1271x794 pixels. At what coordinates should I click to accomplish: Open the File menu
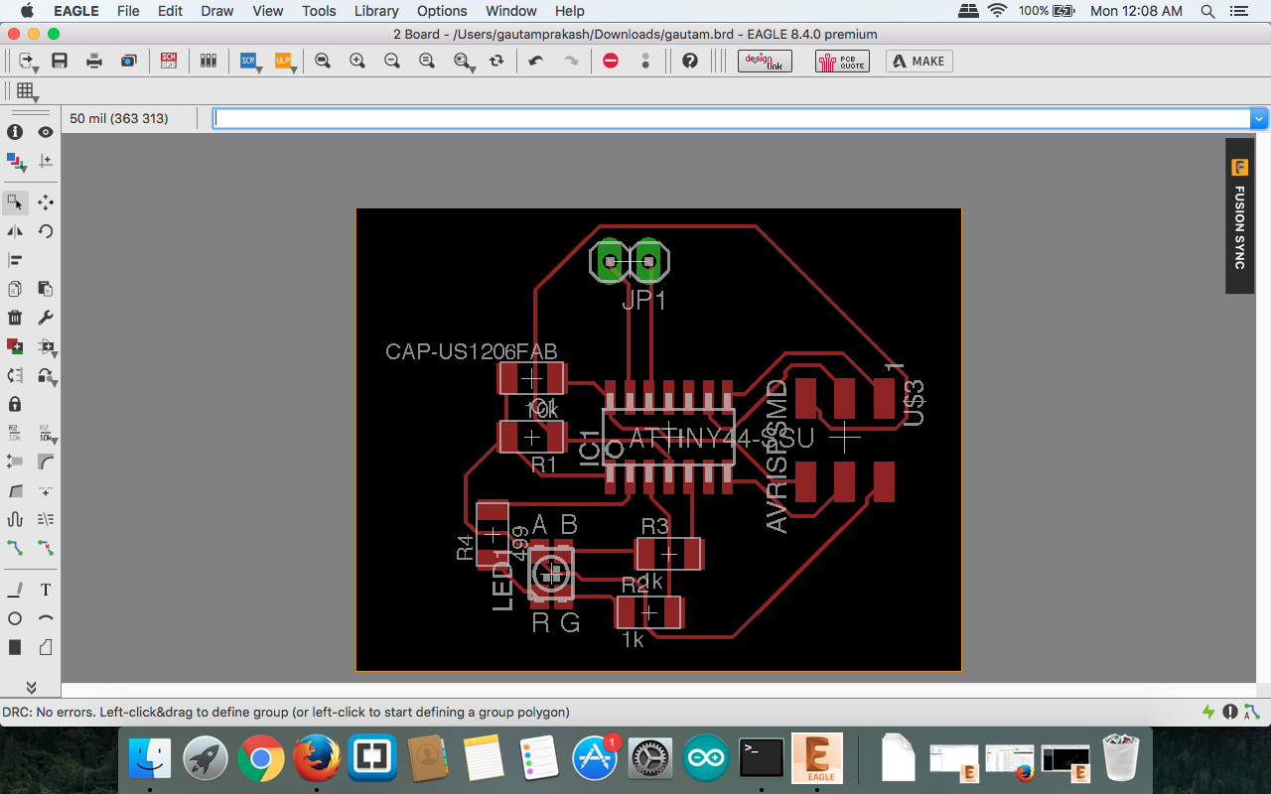pyautogui.click(x=128, y=11)
